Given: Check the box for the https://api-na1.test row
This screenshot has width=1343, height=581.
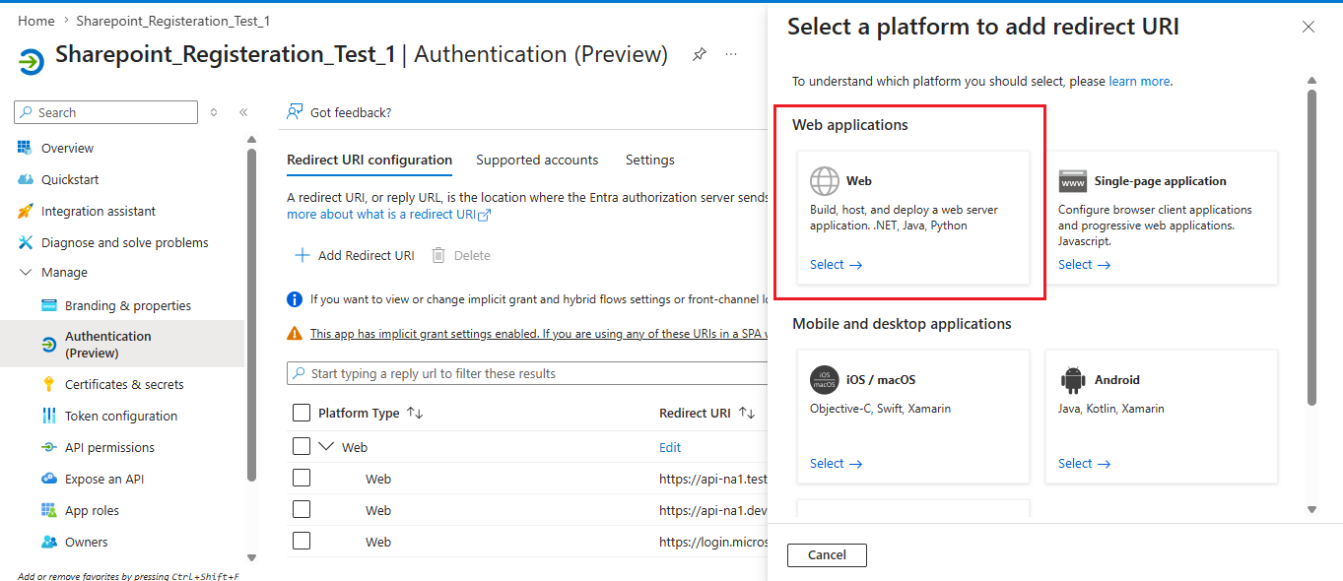Looking at the screenshot, I should [x=302, y=478].
